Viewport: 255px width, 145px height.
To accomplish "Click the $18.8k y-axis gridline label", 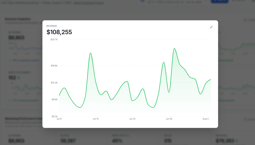I will point(54,66).
